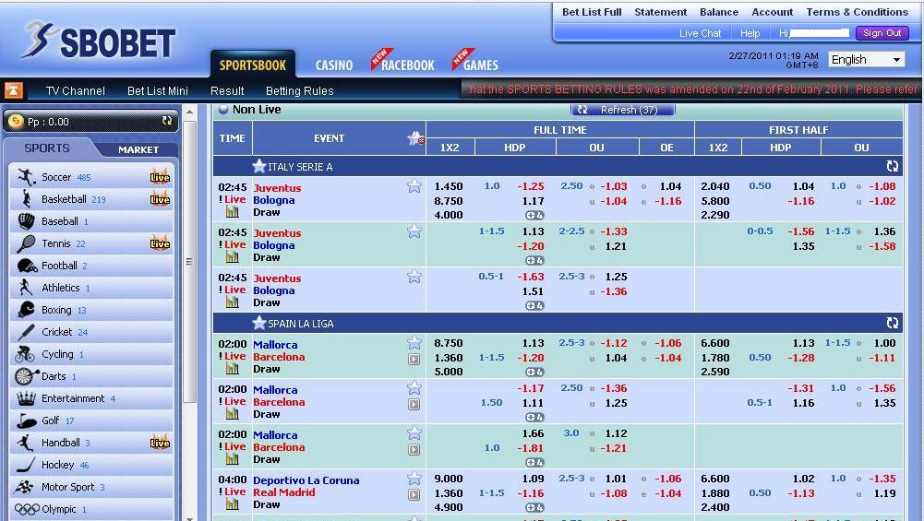924x521 pixels.
Task: Open Betting Rules
Action: (299, 90)
